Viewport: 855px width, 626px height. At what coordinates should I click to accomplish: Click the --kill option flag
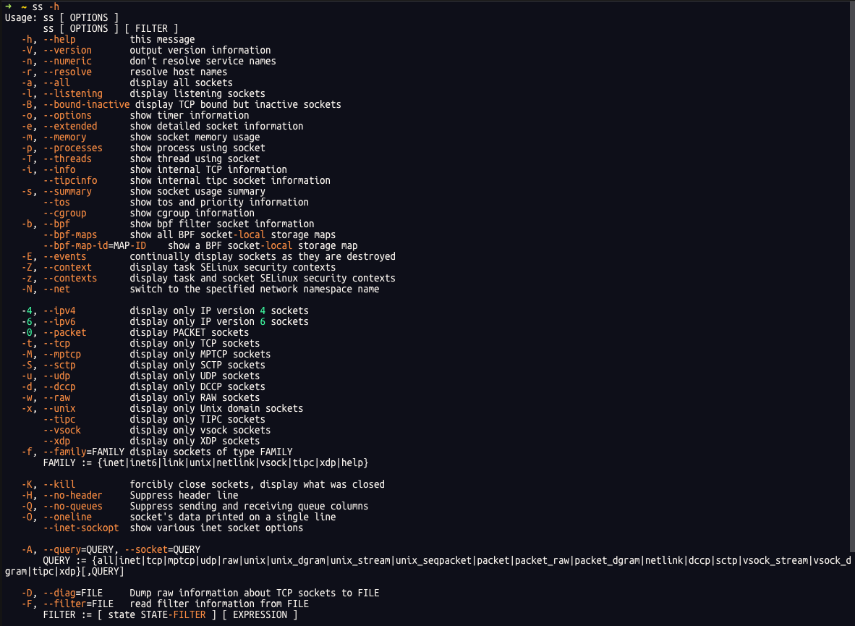pos(59,484)
